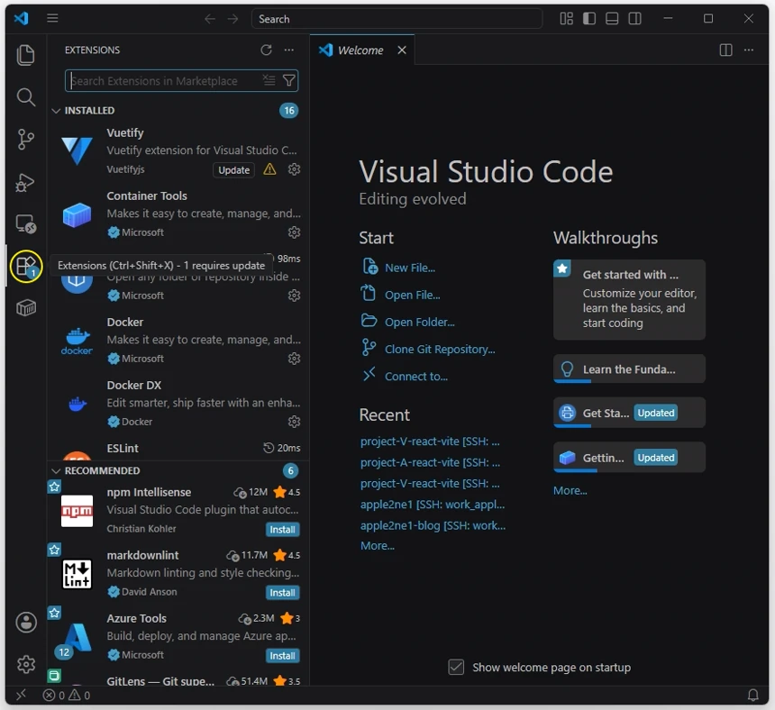
Task: Open the Vuetify extension manage gear
Action: click(294, 169)
